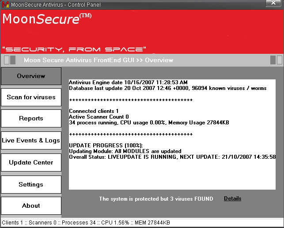Click the 'Updating Module: All MODULES are updated' line
This screenshot has height=228, width=284.
(x=125, y=151)
